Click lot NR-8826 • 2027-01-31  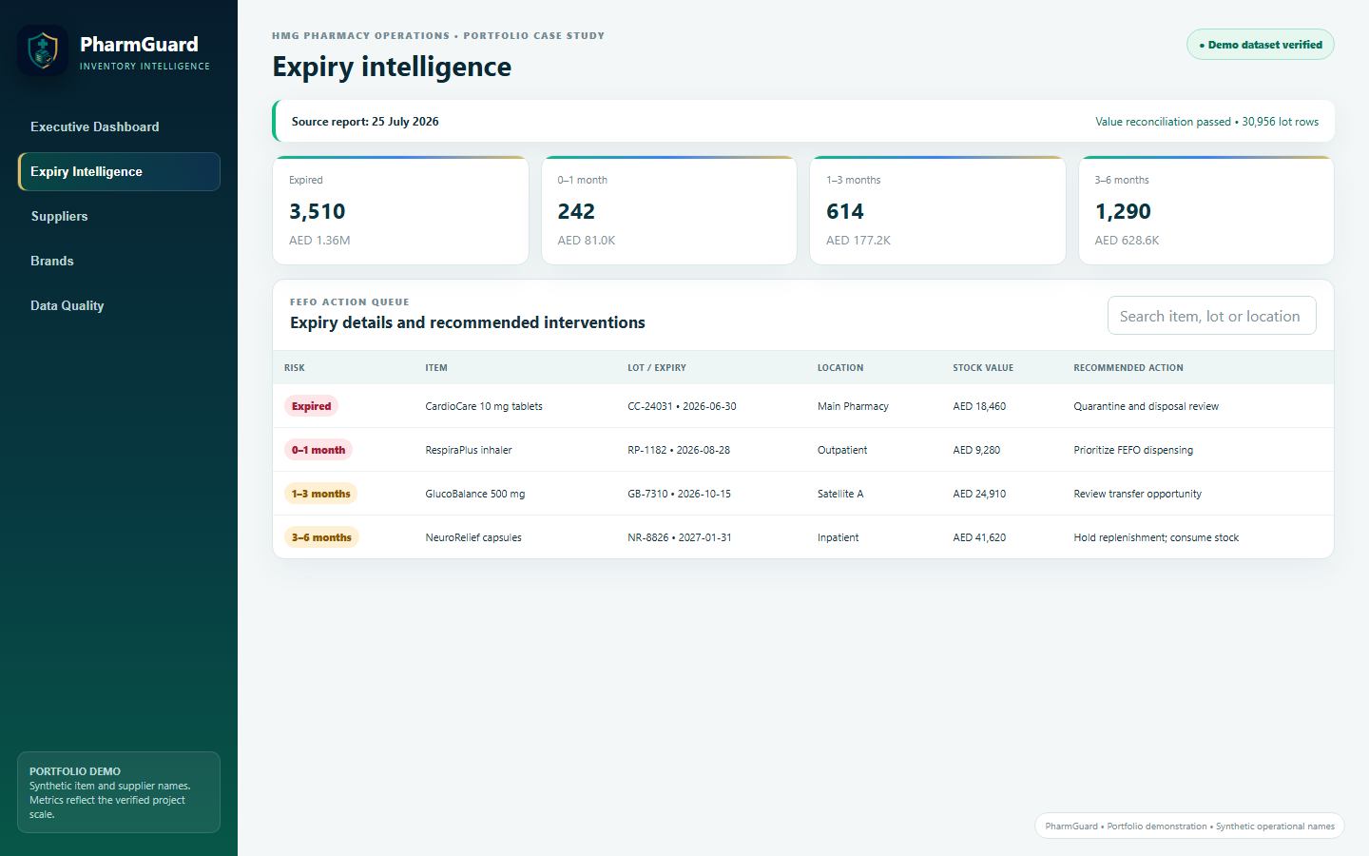pos(680,537)
